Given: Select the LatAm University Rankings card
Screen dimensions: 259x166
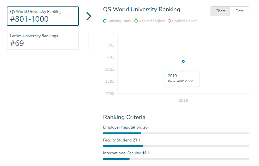Looking at the screenshot, I should point(43,40).
